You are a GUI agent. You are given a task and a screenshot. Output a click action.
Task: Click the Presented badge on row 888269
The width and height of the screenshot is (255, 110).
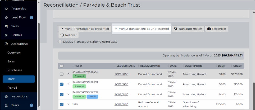[79, 76]
